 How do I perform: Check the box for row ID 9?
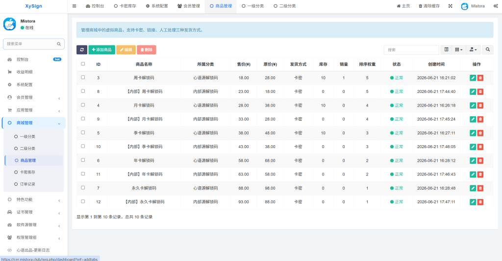pyautogui.click(x=83, y=118)
